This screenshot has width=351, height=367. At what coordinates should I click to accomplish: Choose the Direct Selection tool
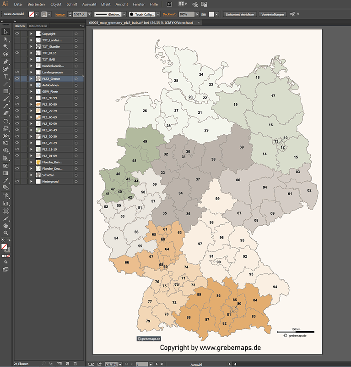(x=6, y=39)
